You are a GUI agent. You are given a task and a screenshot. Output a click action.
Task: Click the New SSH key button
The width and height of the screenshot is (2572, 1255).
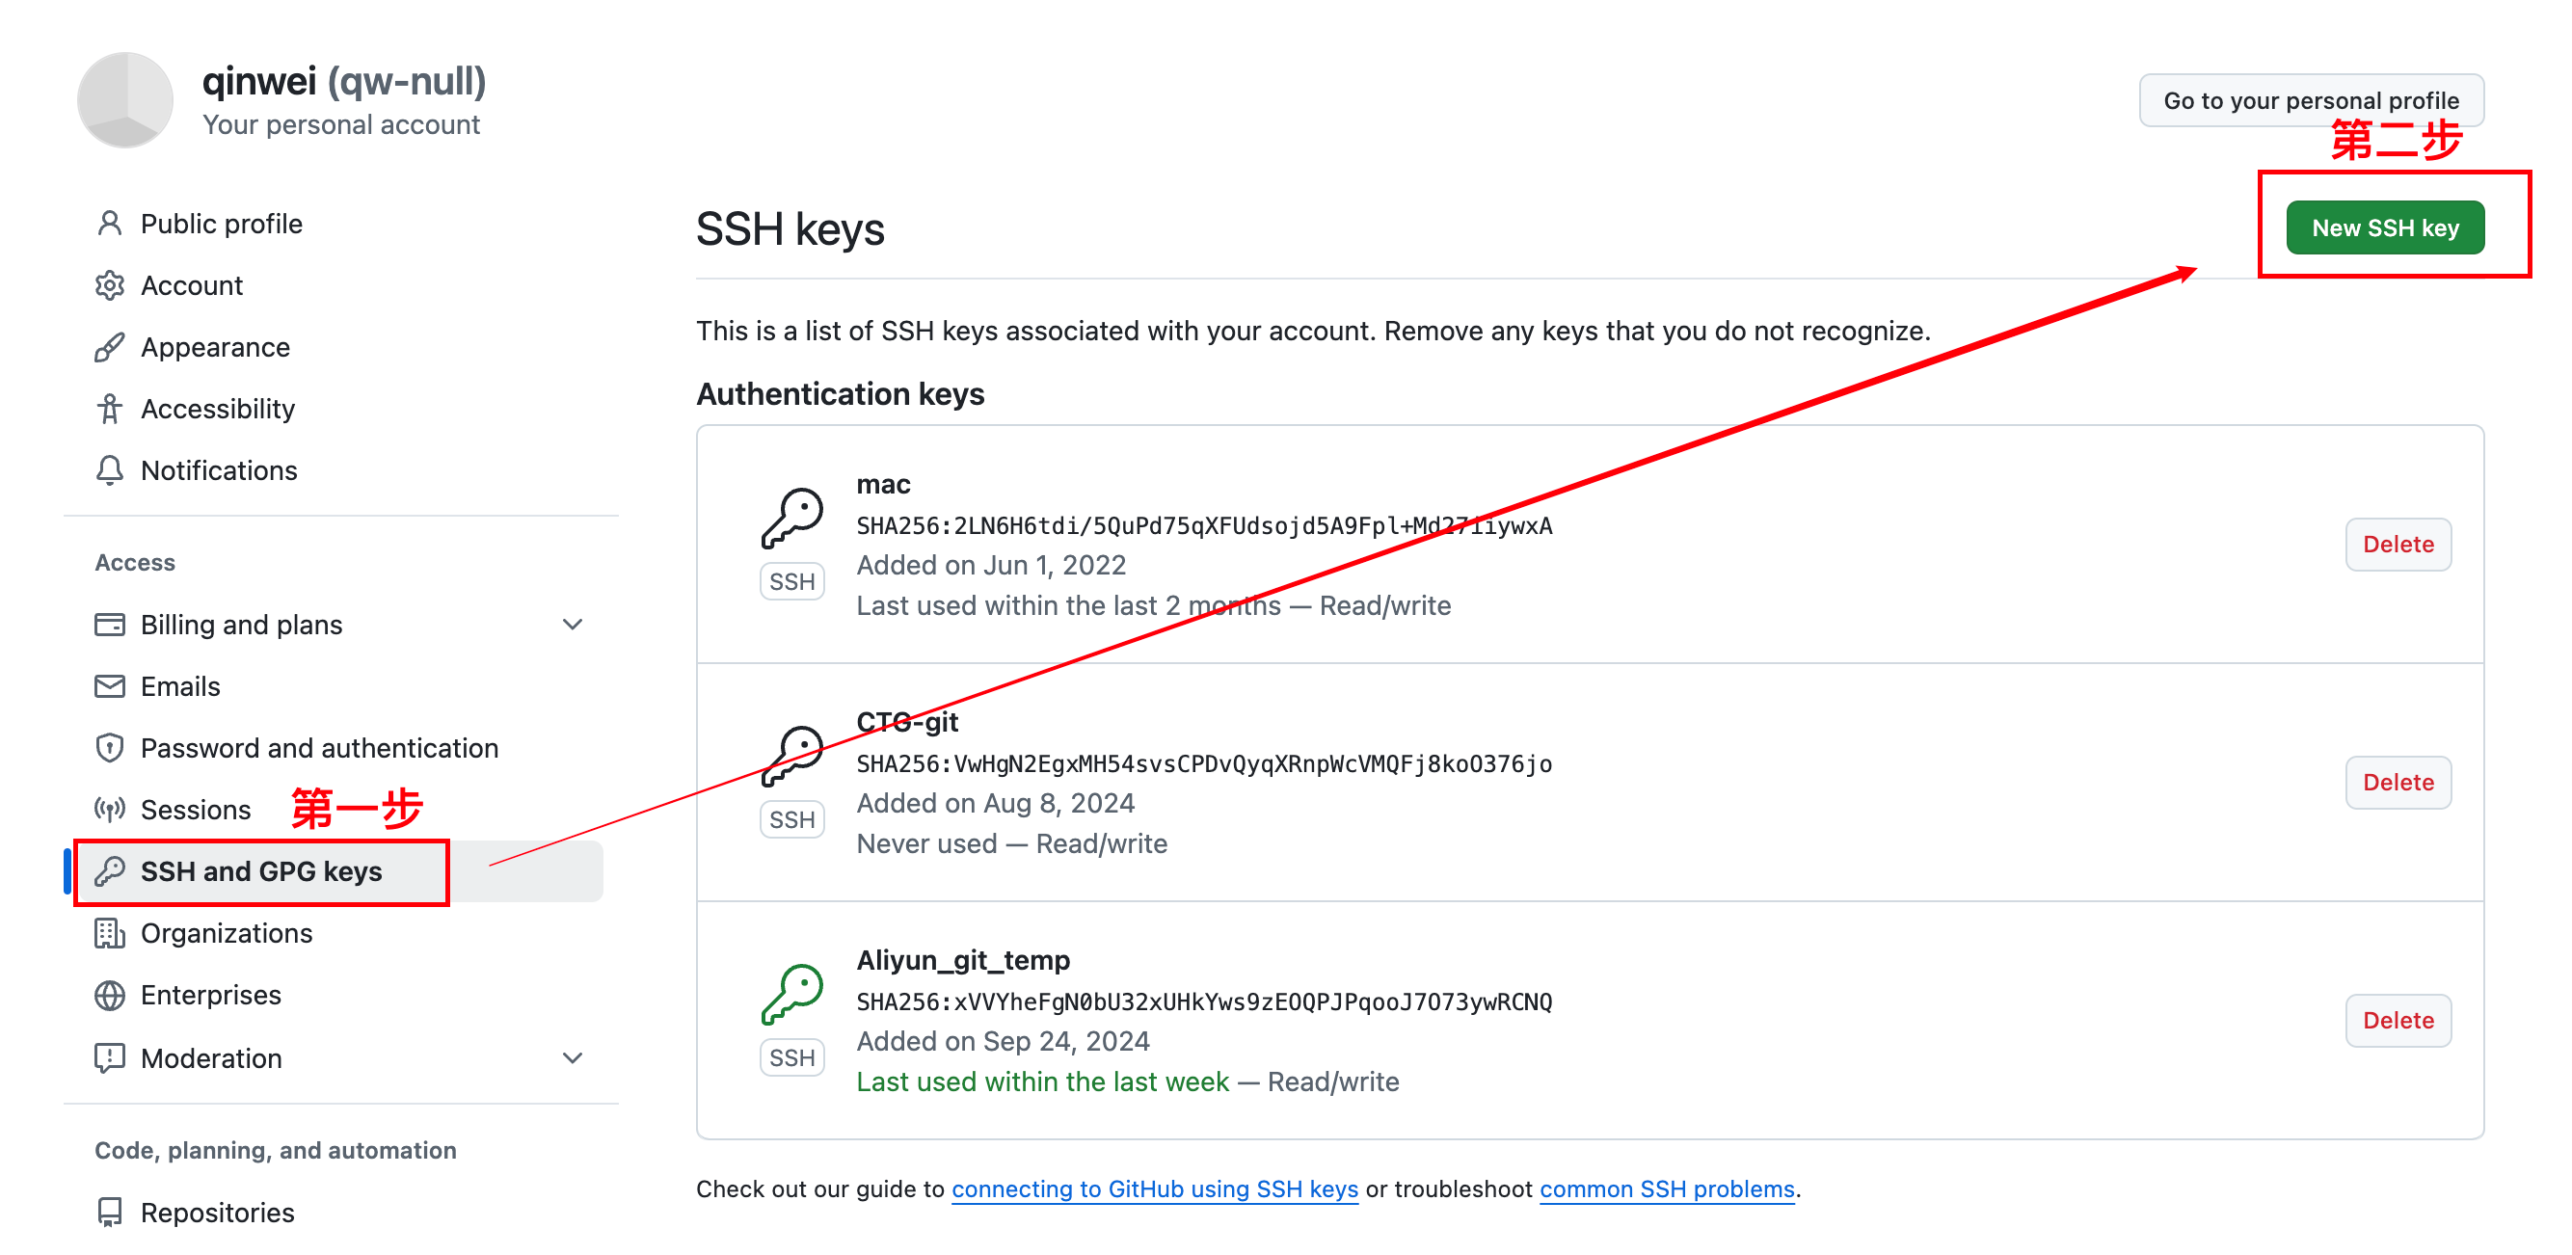tap(2384, 227)
